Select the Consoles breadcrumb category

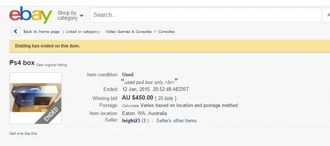tap(166, 32)
